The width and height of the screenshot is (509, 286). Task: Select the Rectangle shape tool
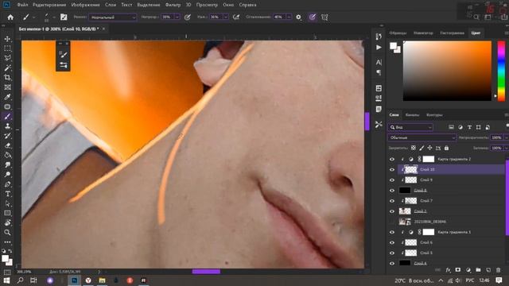[7, 213]
